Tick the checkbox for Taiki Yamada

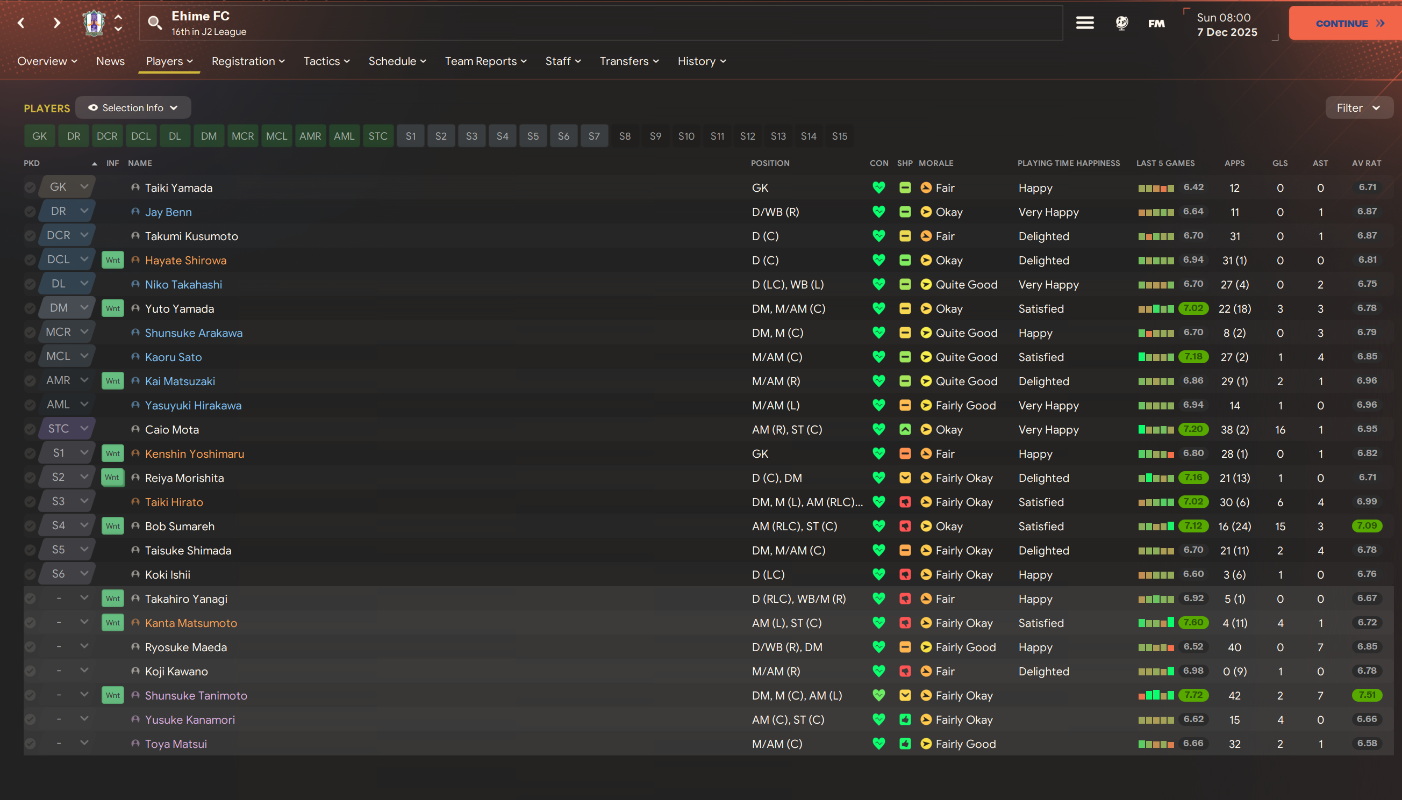(x=30, y=188)
